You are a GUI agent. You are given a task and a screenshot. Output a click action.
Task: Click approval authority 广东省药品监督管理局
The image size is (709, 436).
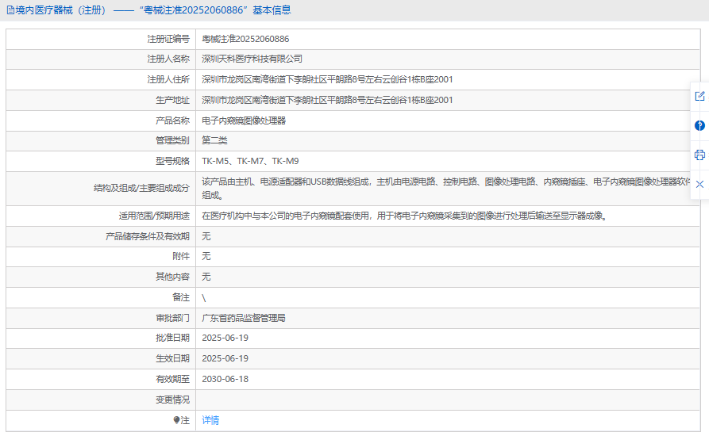(244, 318)
